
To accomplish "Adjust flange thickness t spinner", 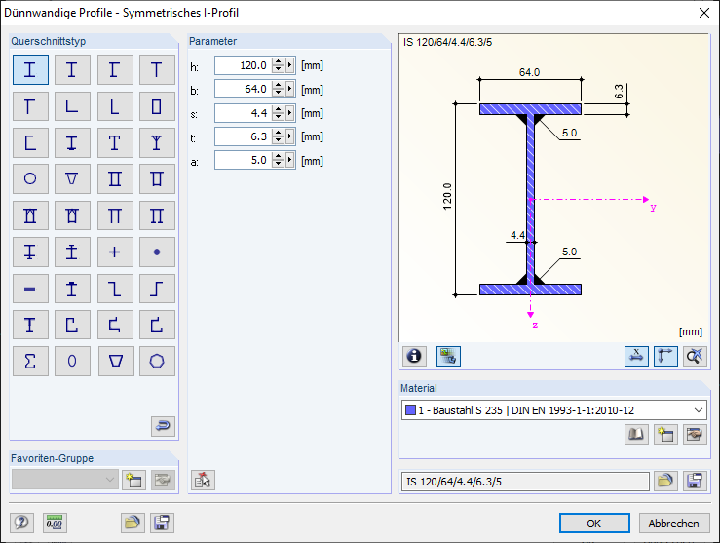I will click(278, 136).
